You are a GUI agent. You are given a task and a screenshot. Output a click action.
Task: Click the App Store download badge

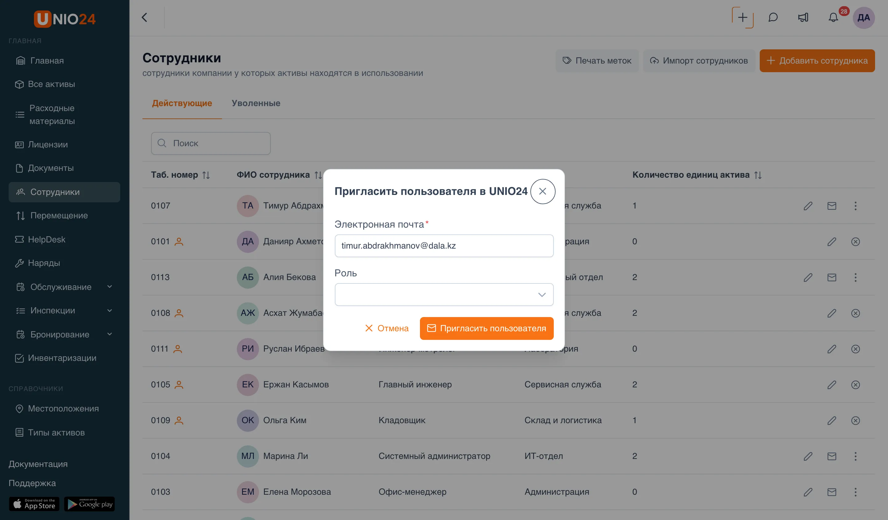34,504
